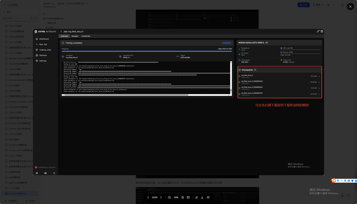The height and width of the screenshot is (204, 357).
Task: Click download icon for my_first_lora_v1_000000750
Action: 319,94
